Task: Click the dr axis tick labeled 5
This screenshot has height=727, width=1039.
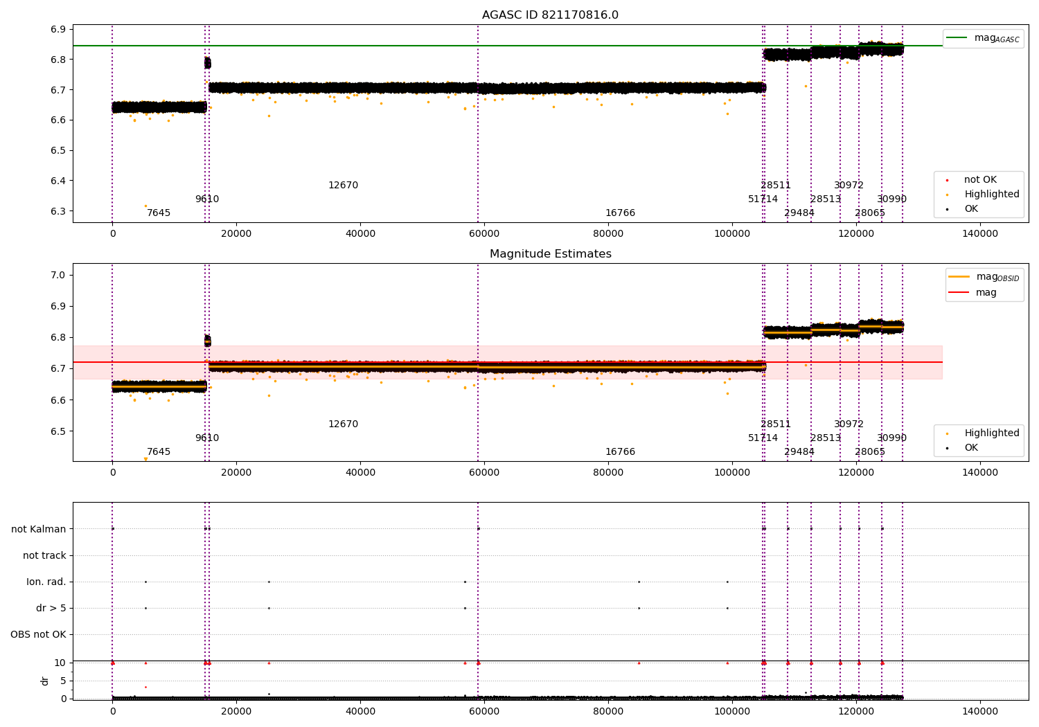Action: pos(63,681)
